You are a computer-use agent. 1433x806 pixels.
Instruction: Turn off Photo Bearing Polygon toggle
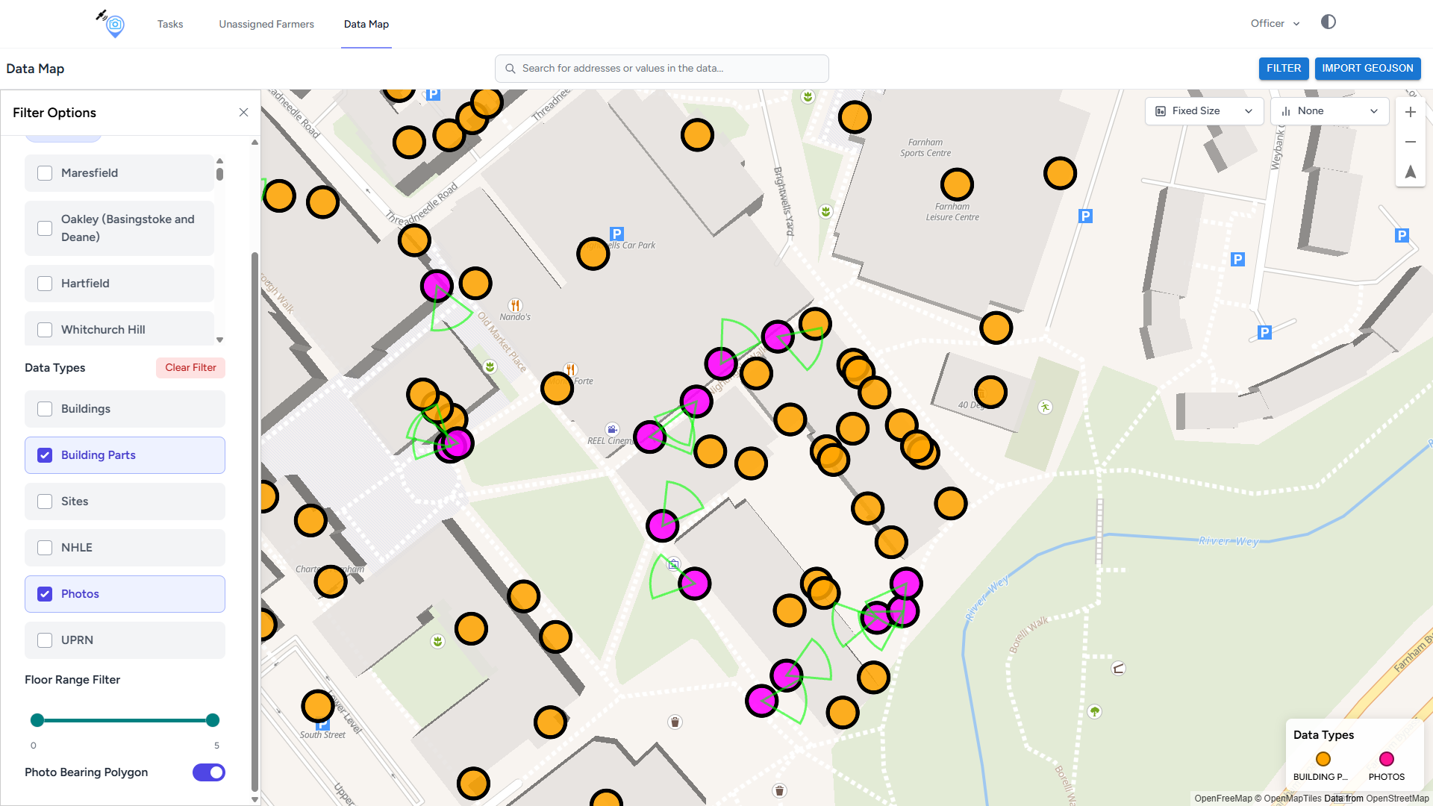209,772
